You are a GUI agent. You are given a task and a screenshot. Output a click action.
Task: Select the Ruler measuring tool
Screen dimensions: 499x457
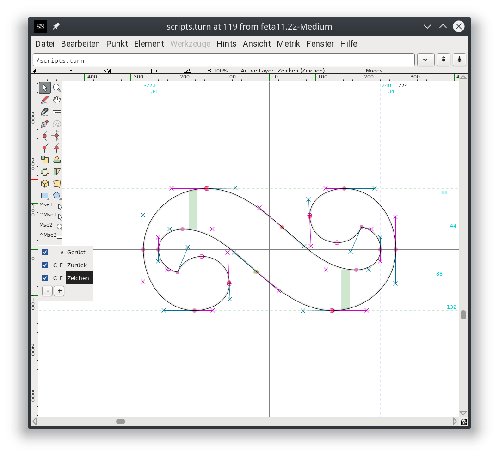click(x=56, y=112)
